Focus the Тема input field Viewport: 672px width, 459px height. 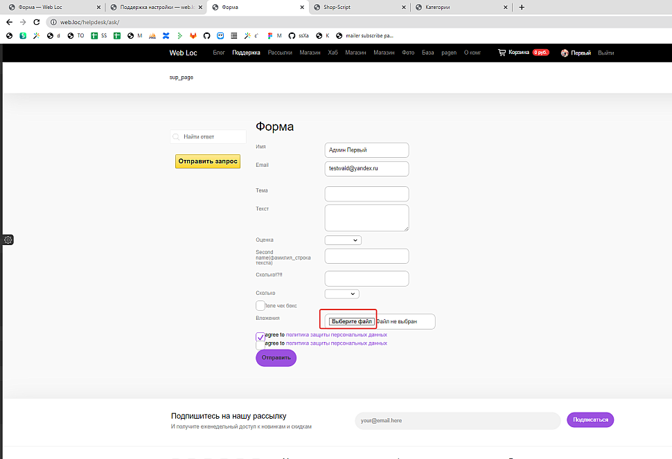click(366, 194)
